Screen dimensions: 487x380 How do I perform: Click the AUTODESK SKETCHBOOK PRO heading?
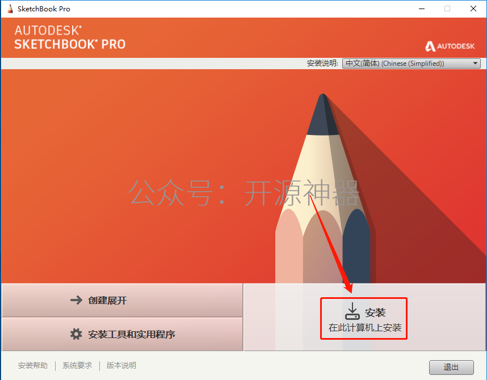(70, 37)
